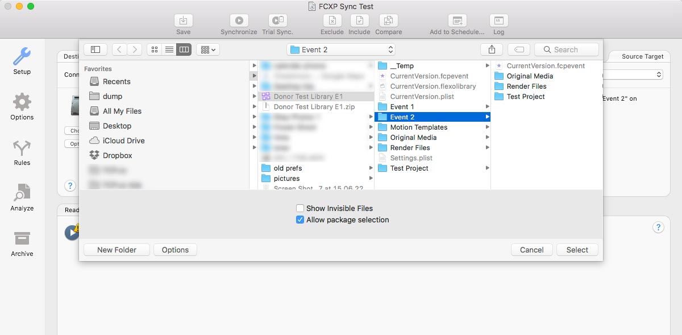Open the Options section in sidebar

[22, 106]
